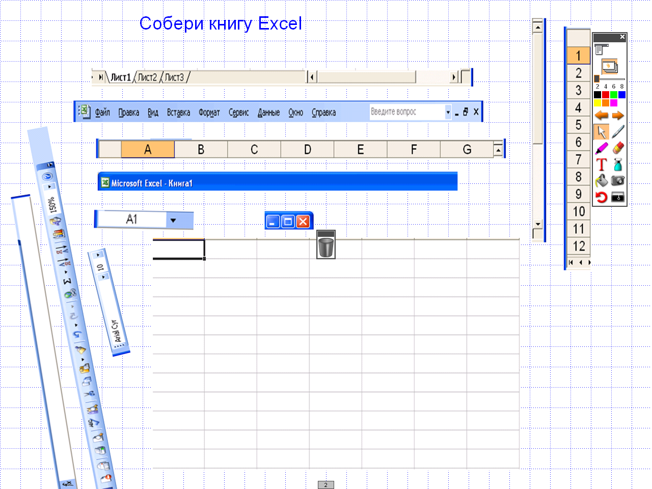Screen dimensions: 652x489
Task: Expand the question box dropdown arrow
Action: (448, 112)
